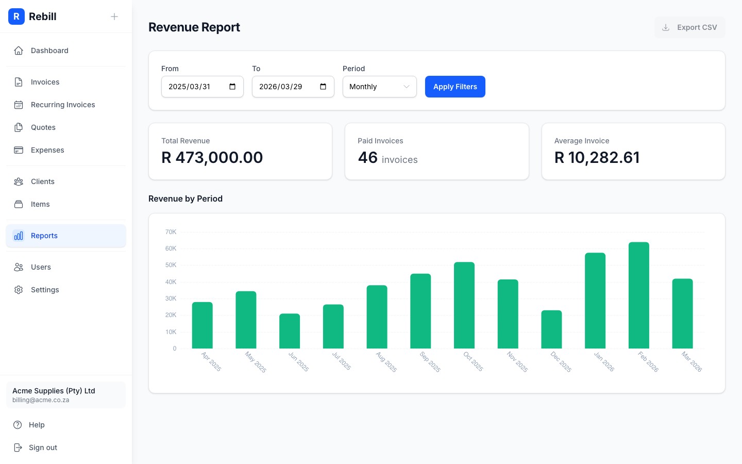Open the Settings gear icon
The width and height of the screenshot is (742, 464).
coord(19,290)
